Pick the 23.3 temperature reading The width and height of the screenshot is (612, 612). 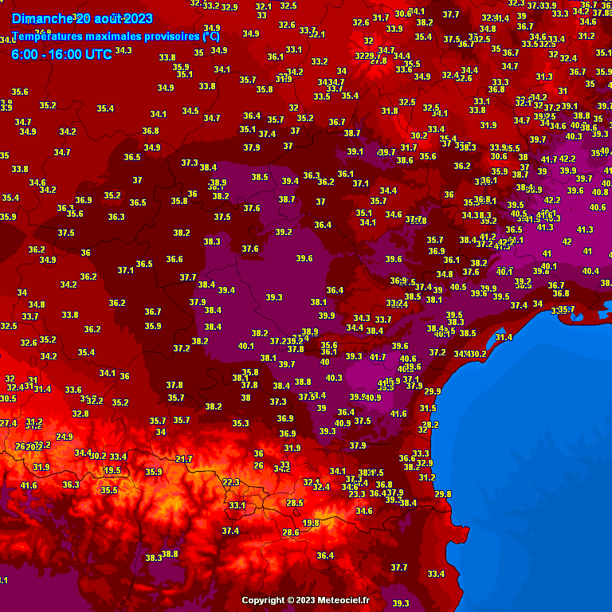click(357, 494)
